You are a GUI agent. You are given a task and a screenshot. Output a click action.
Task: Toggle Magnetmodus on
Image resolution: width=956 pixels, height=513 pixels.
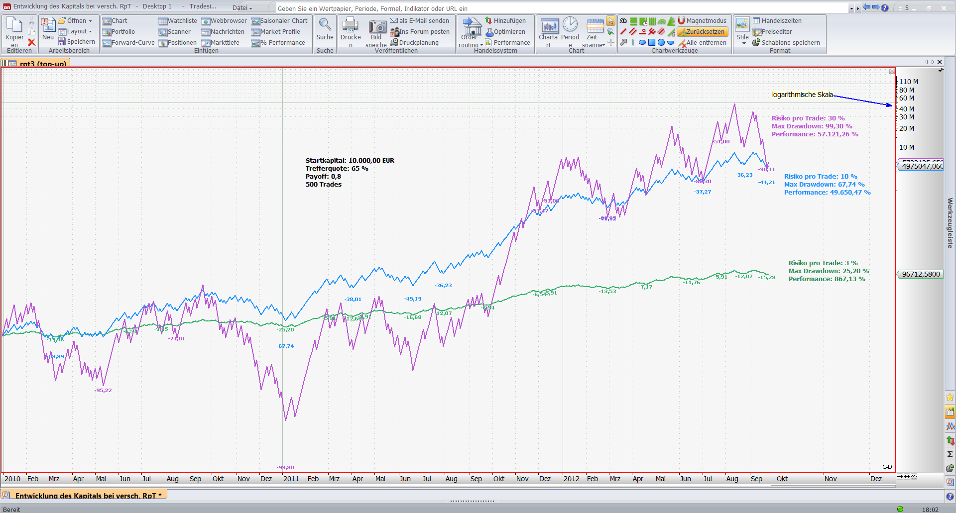point(702,21)
